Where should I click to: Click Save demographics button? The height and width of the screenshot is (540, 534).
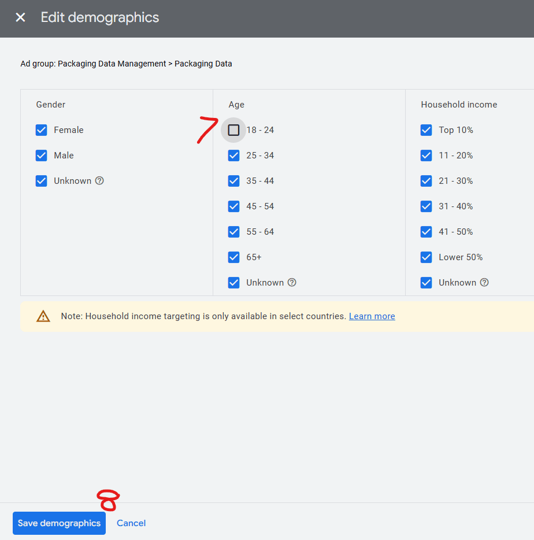coord(59,523)
